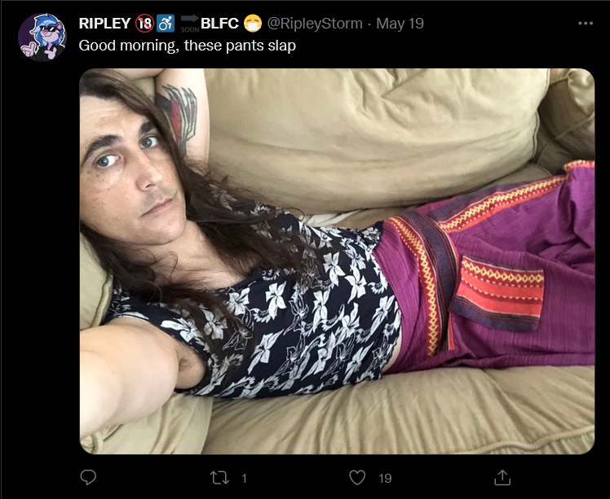
Task: Open the @RipleyStorm handle link
Action: (315, 24)
